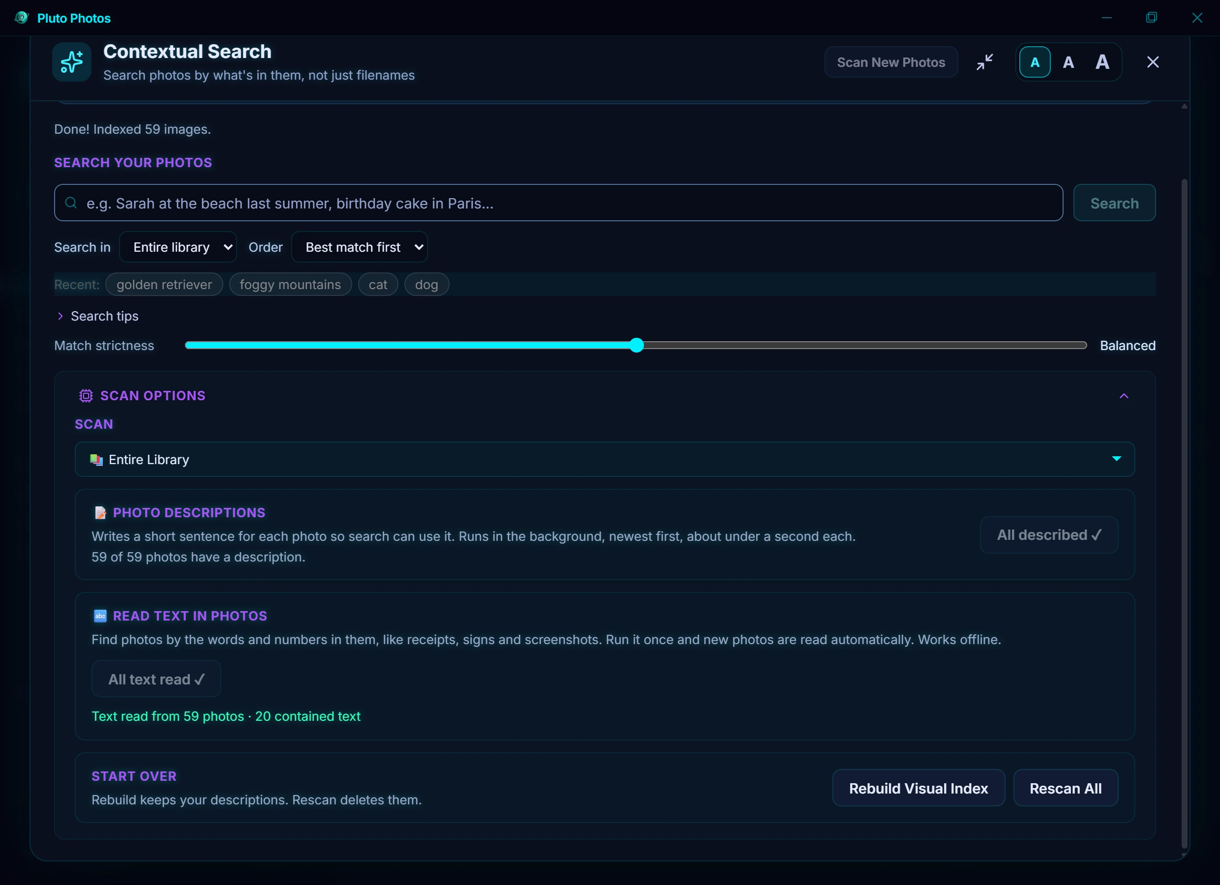Collapse the panel with the shrink arrows icon

pyautogui.click(x=984, y=62)
